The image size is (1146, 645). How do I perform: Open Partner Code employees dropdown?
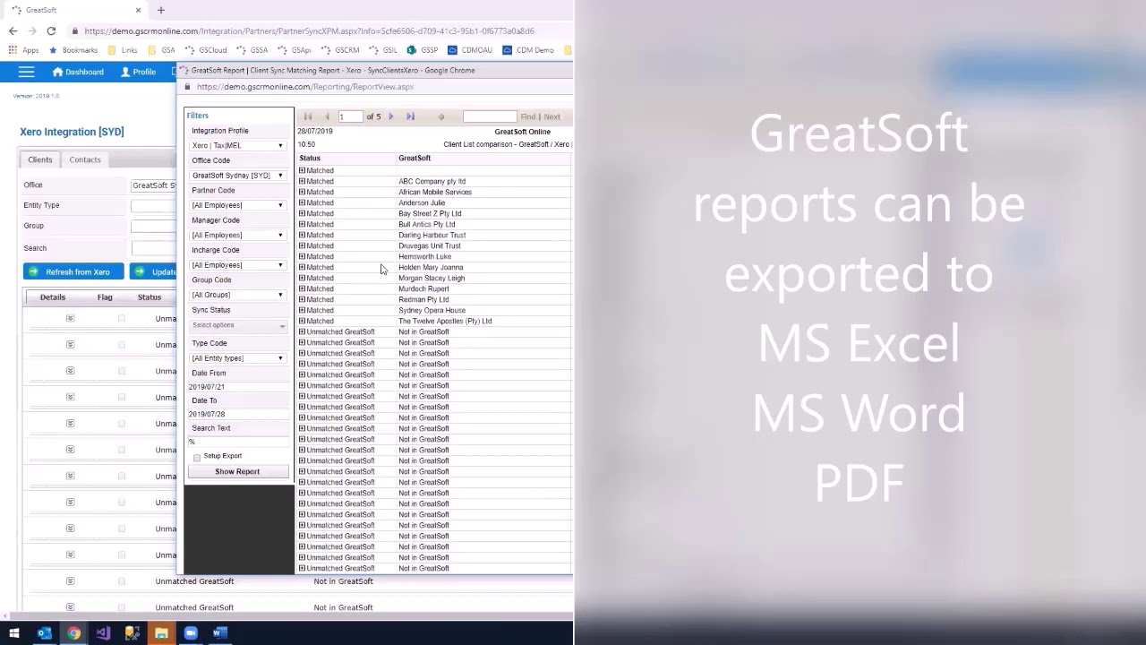point(237,205)
